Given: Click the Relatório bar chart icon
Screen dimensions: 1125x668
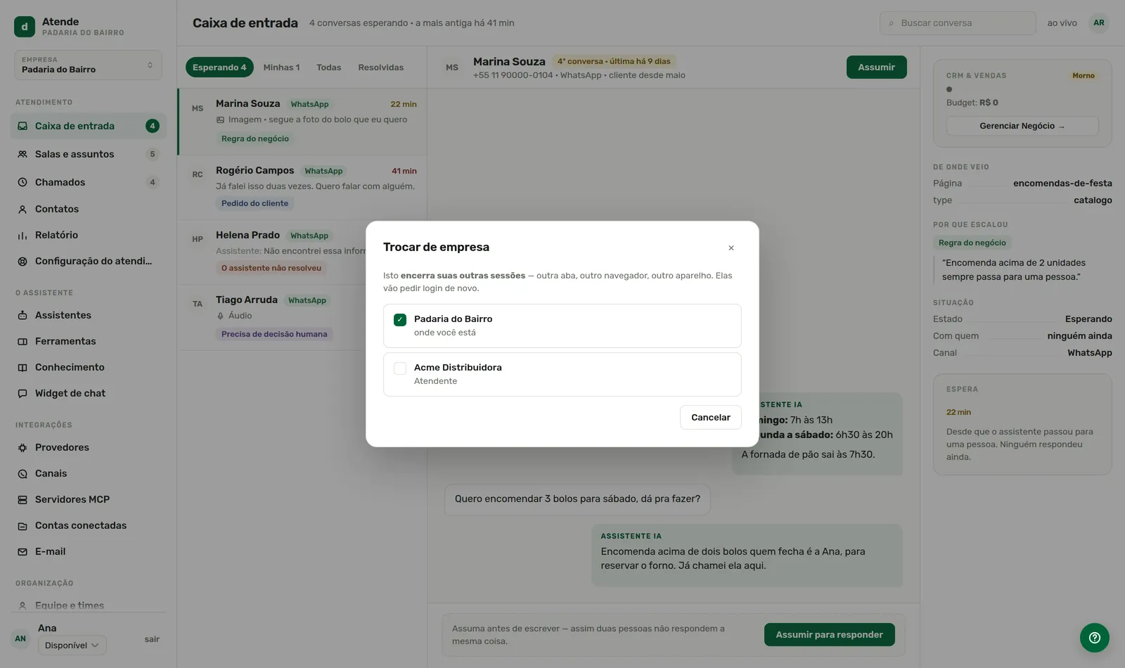Looking at the screenshot, I should pyautogui.click(x=22, y=235).
